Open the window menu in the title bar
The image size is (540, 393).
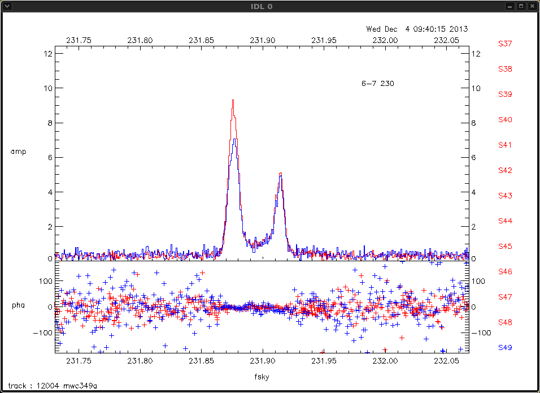(x=7, y=6)
